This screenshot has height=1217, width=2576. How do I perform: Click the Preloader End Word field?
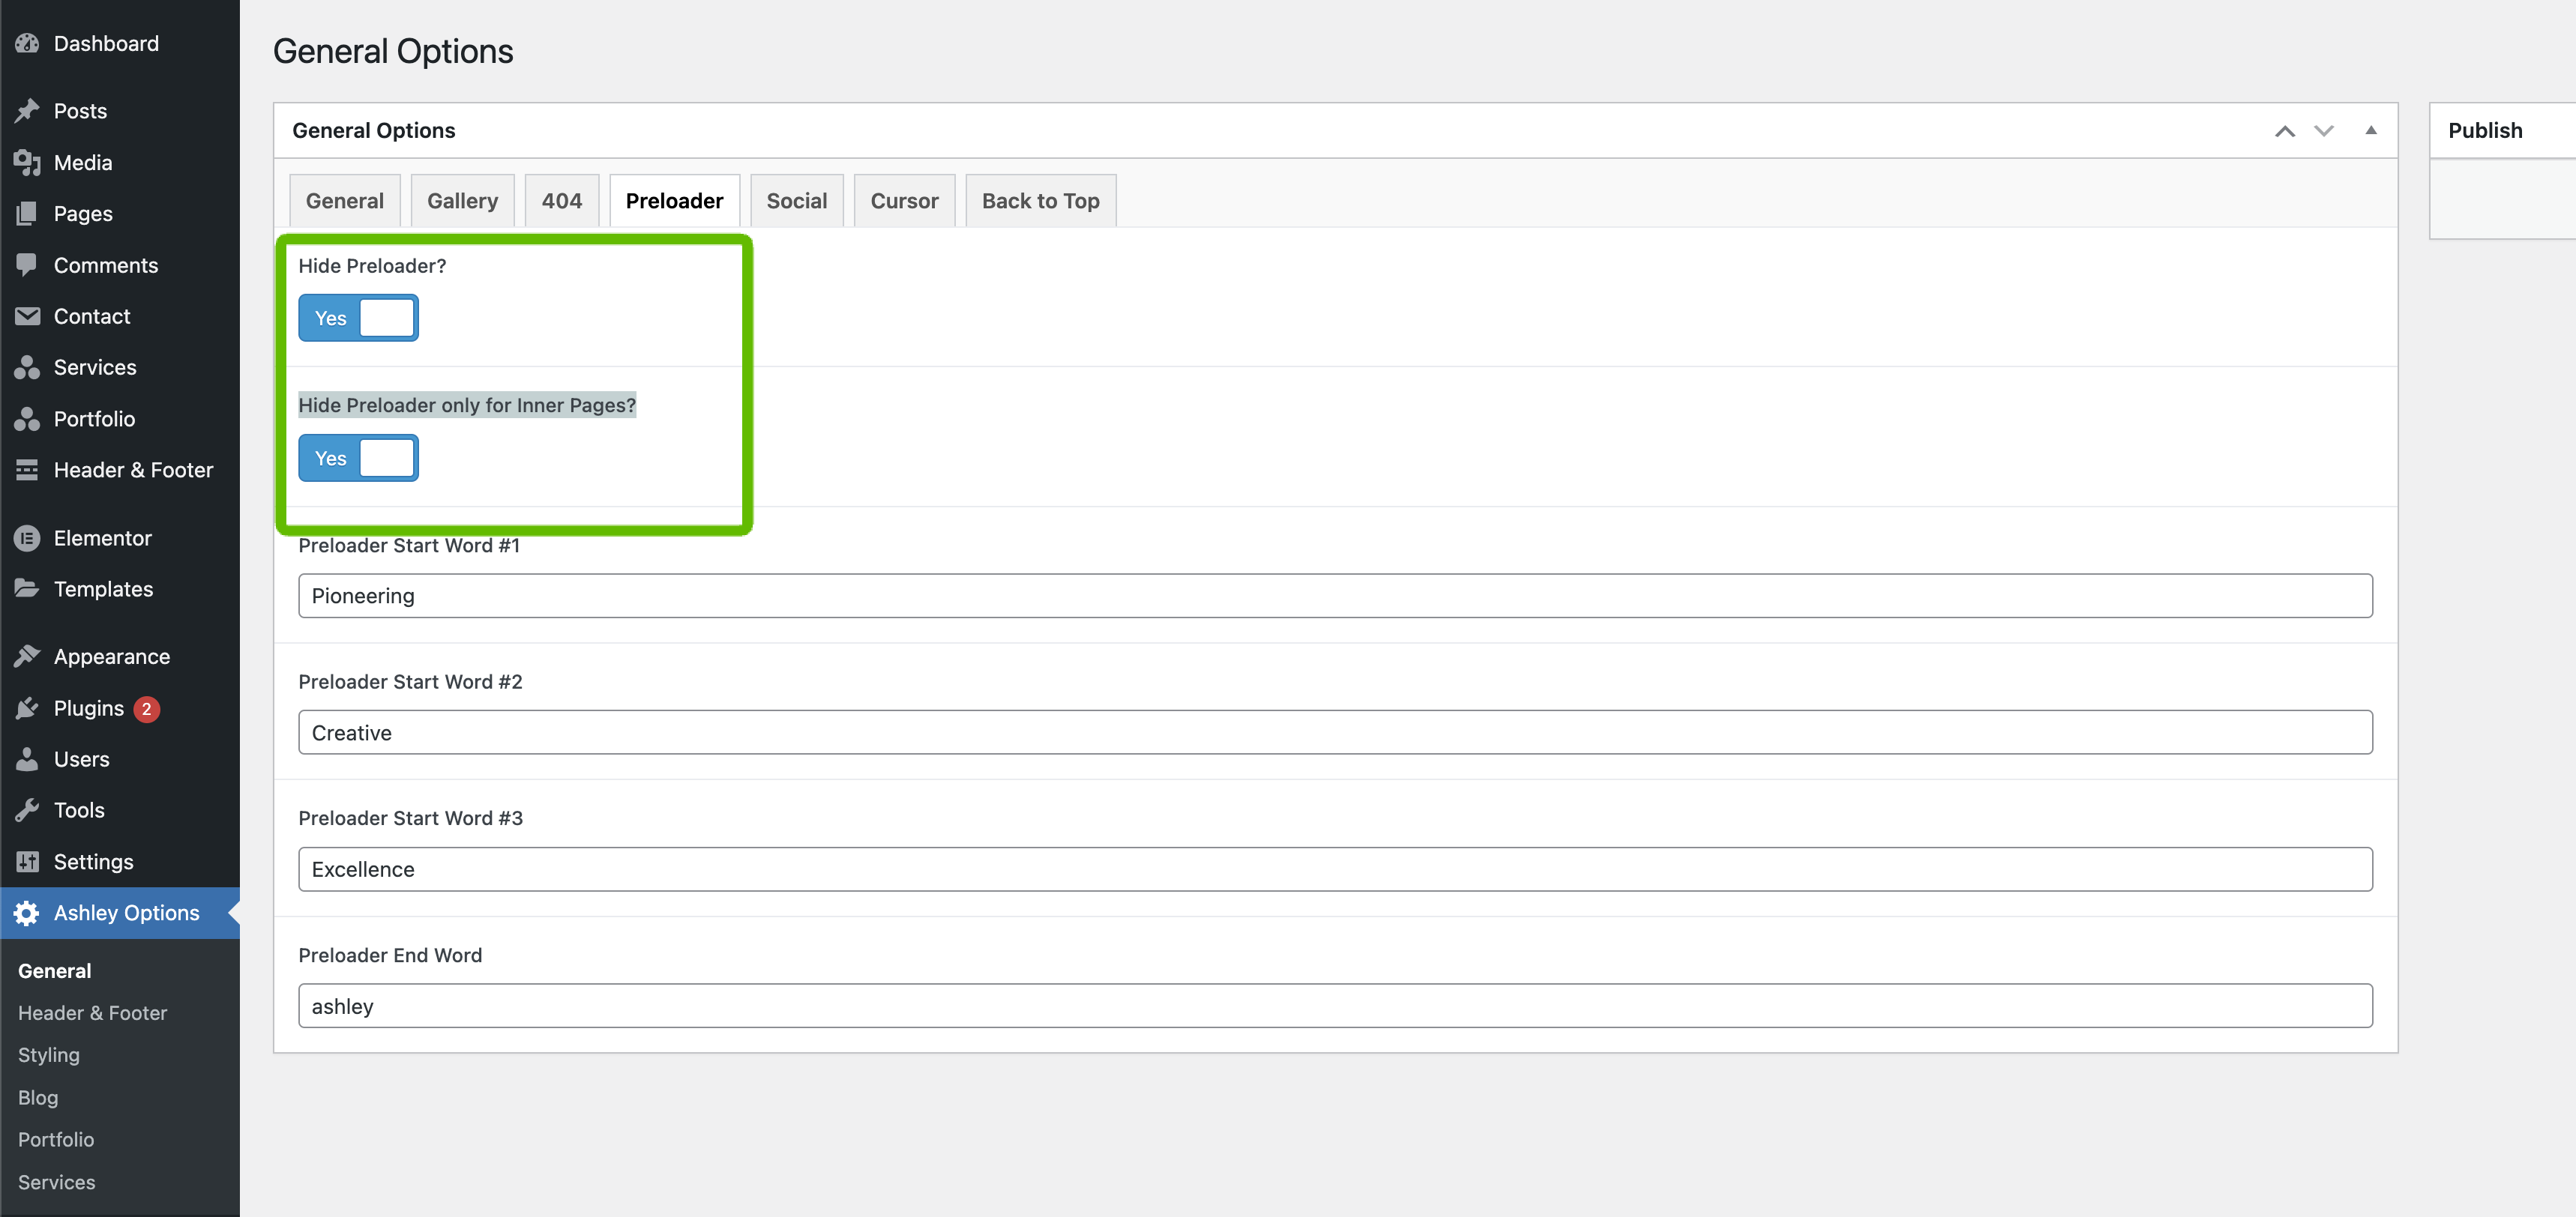(x=1335, y=1006)
